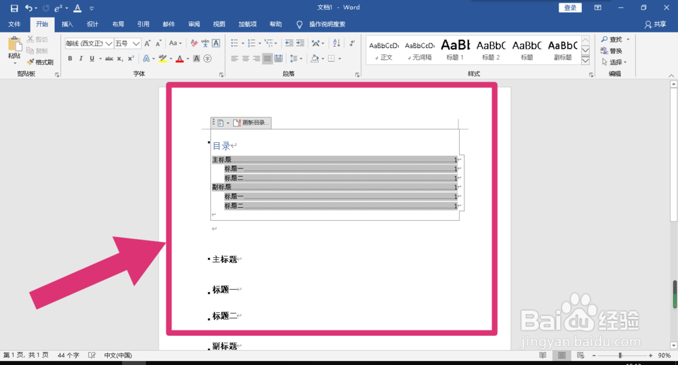The image size is (678, 365).
Task: Toggle character border (boxed A)
Action: click(216, 43)
